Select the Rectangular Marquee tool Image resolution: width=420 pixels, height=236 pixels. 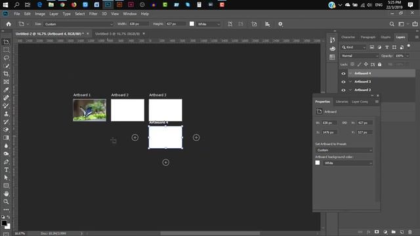6,50
